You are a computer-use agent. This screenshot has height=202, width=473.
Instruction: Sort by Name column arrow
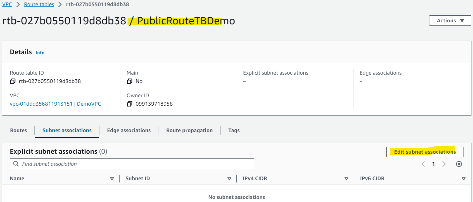click(112, 179)
